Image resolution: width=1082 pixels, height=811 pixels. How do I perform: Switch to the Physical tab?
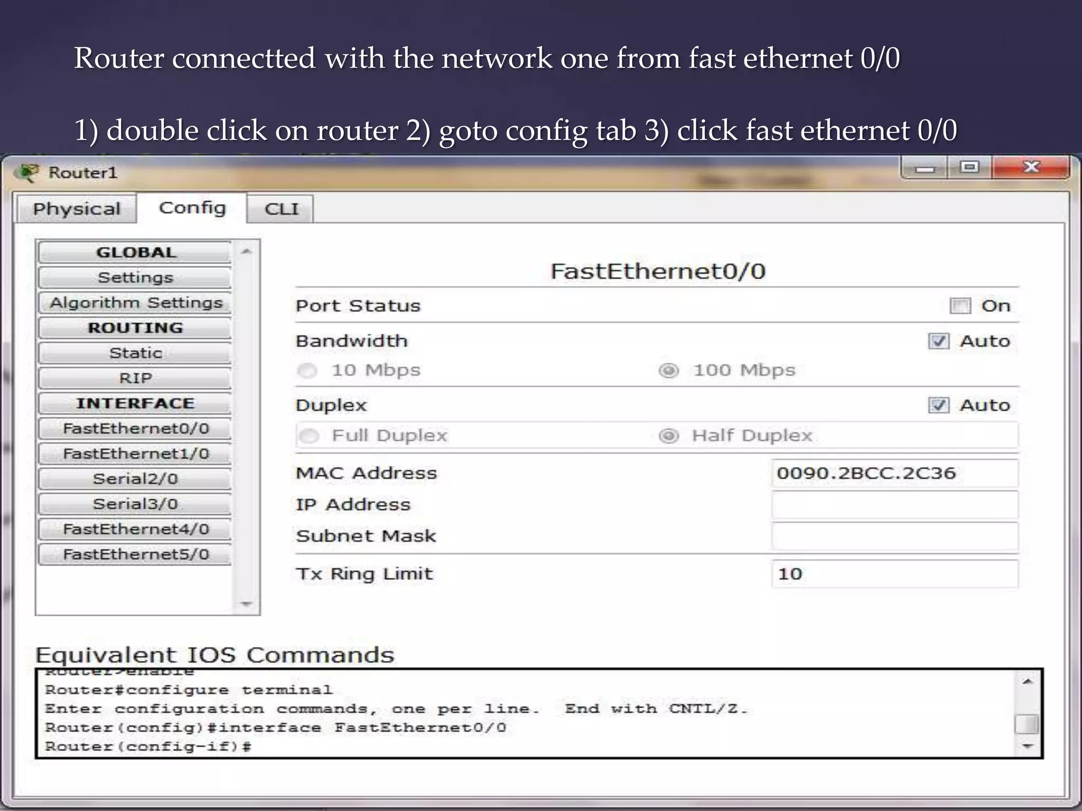pyautogui.click(x=77, y=209)
